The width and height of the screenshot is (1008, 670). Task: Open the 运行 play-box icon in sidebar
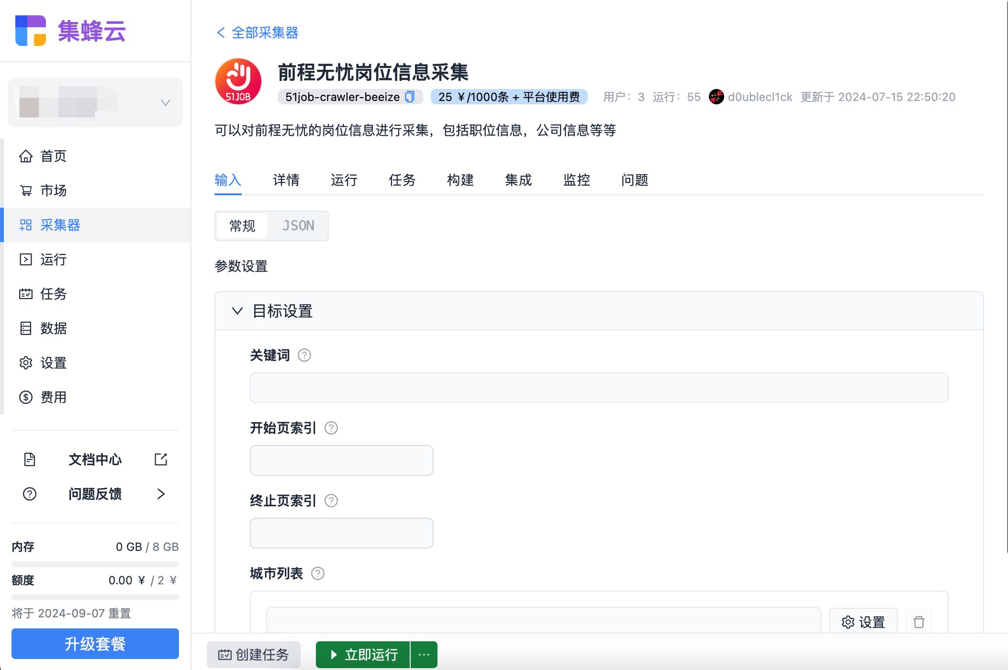click(x=26, y=259)
